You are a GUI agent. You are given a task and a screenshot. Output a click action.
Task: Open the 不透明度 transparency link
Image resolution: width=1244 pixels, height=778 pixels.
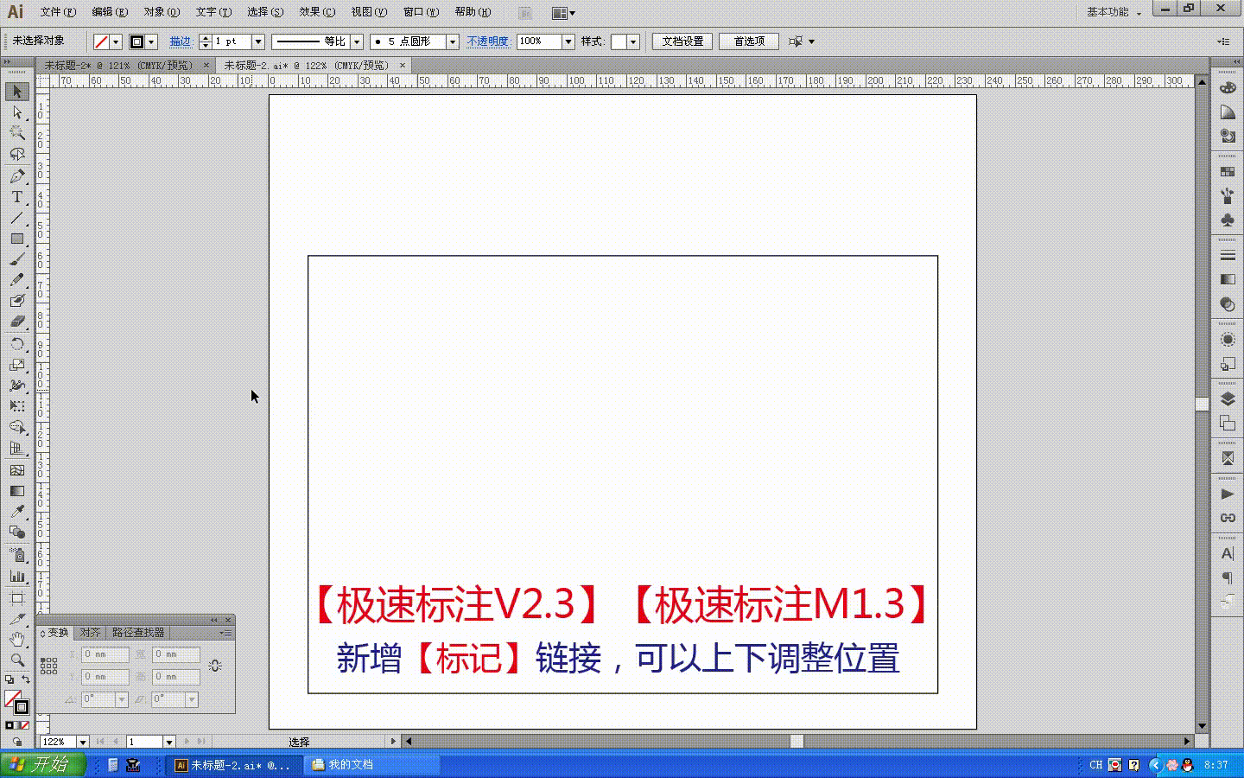(x=488, y=41)
